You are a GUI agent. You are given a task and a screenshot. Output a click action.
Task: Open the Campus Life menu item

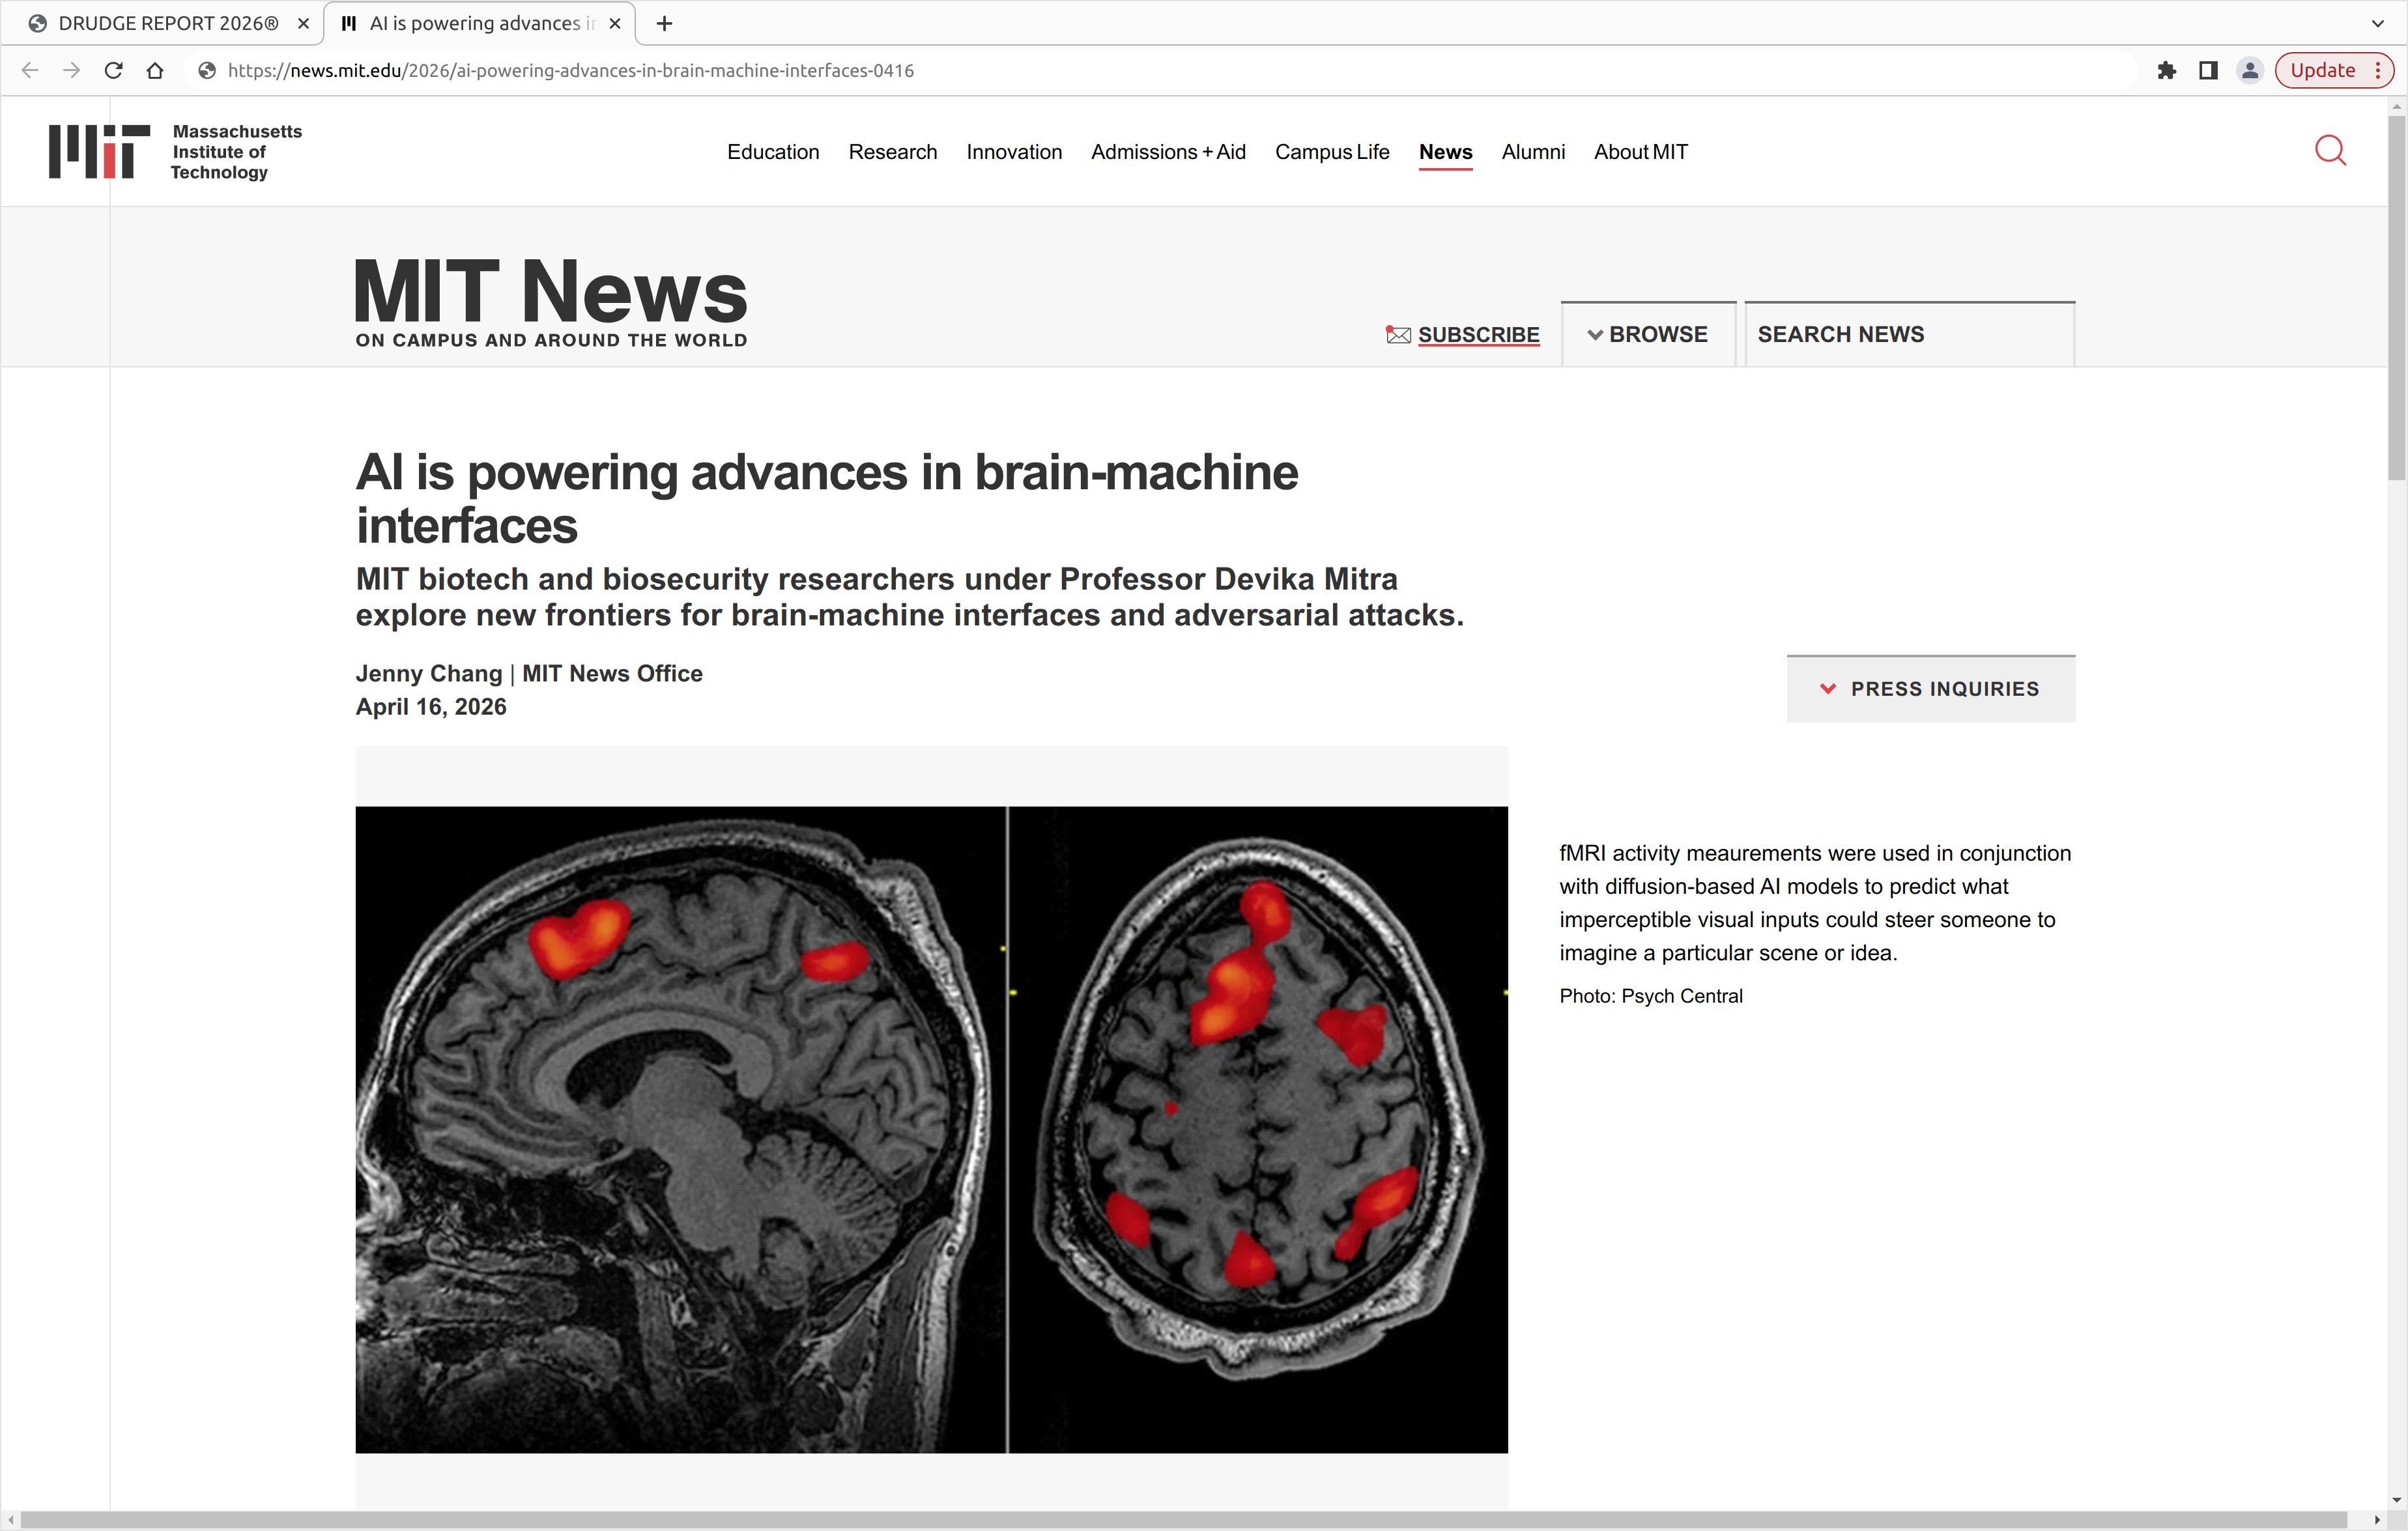coord(1331,152)
